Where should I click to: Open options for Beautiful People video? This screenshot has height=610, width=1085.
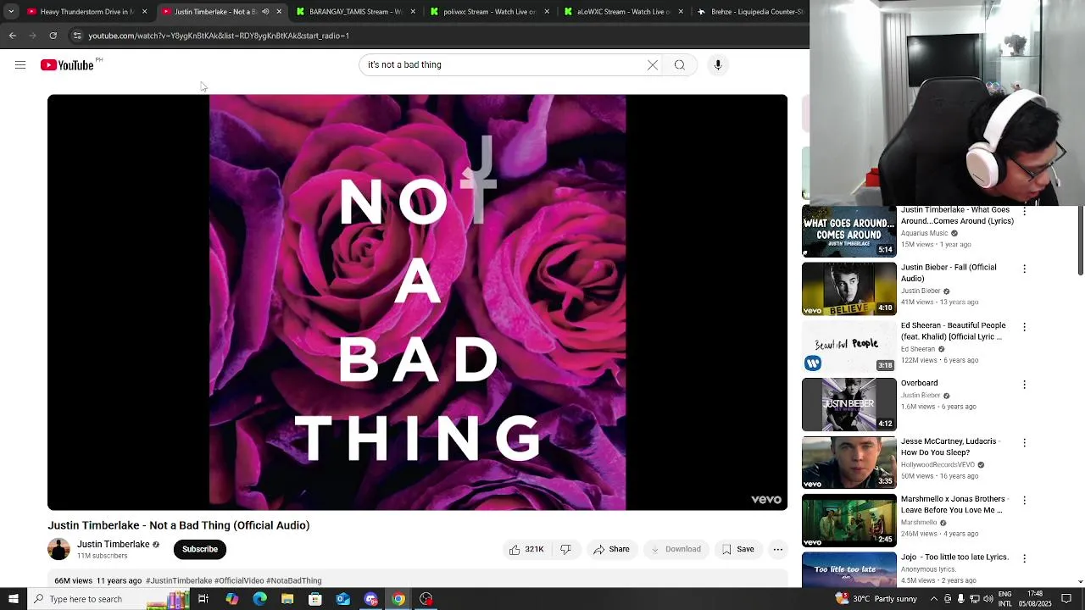tap(1024, 327)
